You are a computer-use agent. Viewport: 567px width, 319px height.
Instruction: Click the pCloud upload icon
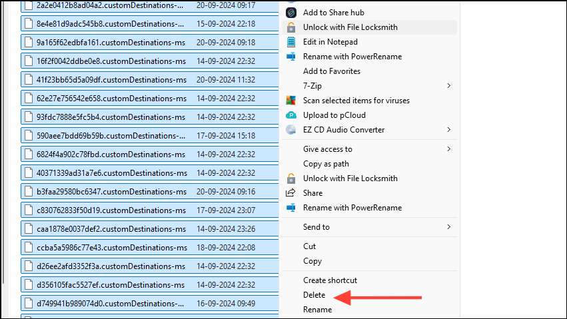291,115
